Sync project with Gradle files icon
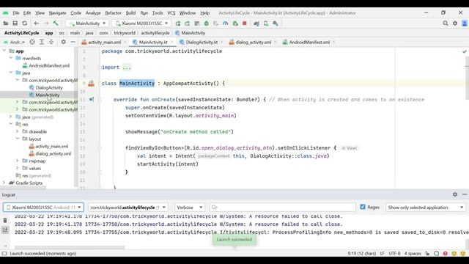Image resolution: width=469 pixels, height=264 pixels. (x=256, y=23)
